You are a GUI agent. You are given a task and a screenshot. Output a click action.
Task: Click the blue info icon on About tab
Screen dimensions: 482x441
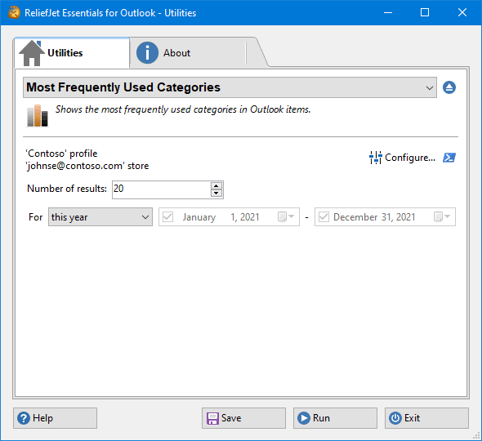[x=147, y=53]
